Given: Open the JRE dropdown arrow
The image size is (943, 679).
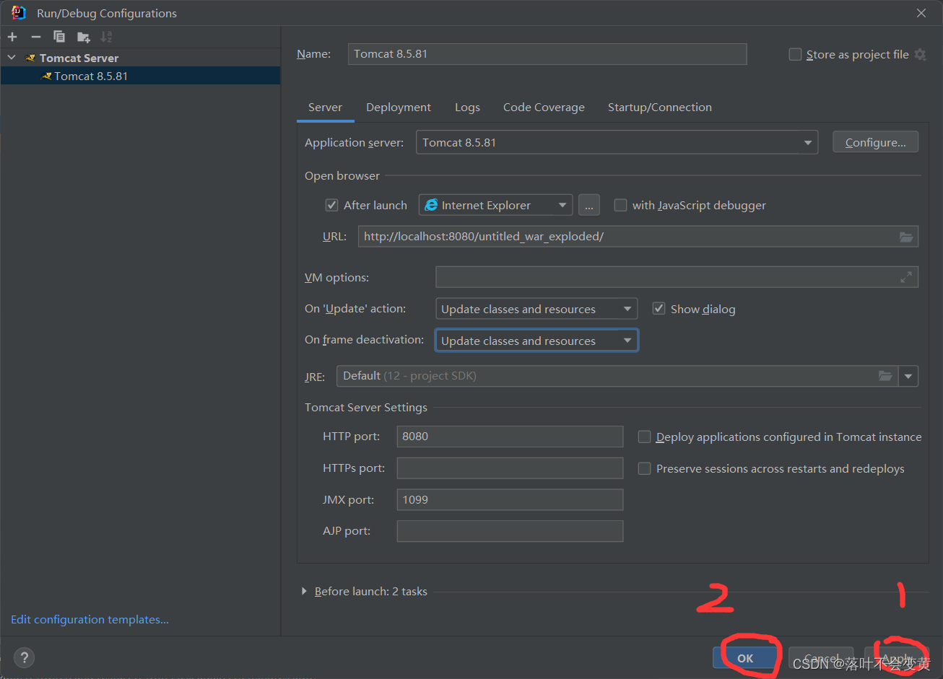Looking at the screenshot, I should point(908,376).
